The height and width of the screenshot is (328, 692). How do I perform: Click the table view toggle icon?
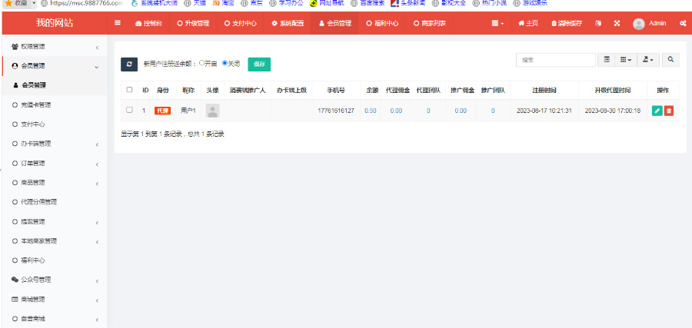(607, 59)
